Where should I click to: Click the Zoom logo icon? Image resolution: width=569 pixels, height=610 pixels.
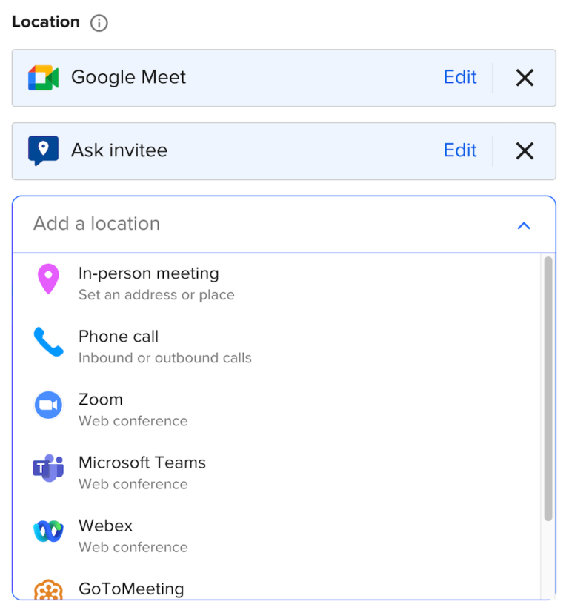pos(48,405)
